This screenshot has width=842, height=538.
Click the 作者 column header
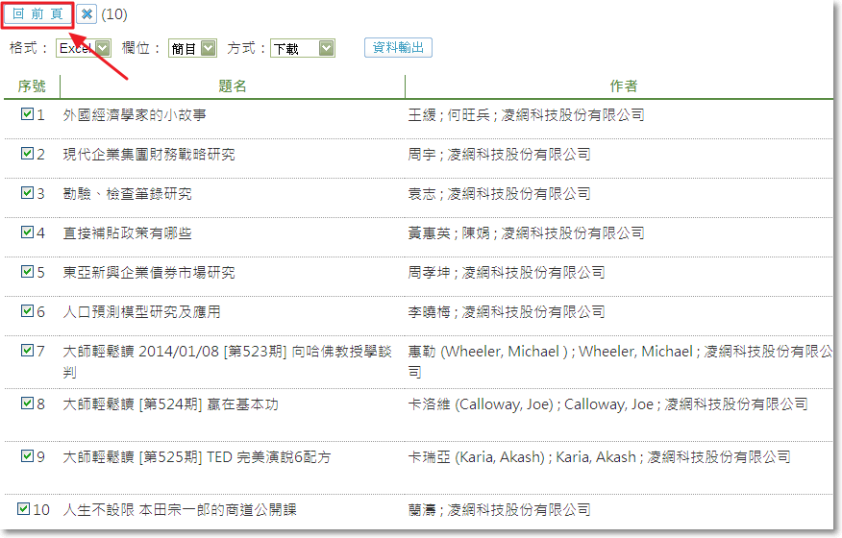624,86
